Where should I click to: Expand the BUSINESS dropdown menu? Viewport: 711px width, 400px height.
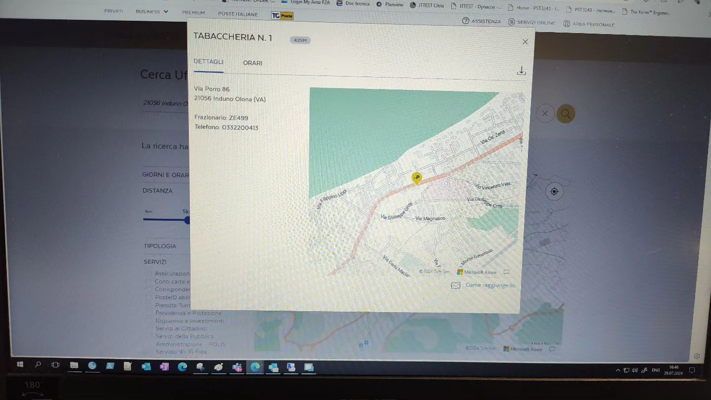coord(152,12)
